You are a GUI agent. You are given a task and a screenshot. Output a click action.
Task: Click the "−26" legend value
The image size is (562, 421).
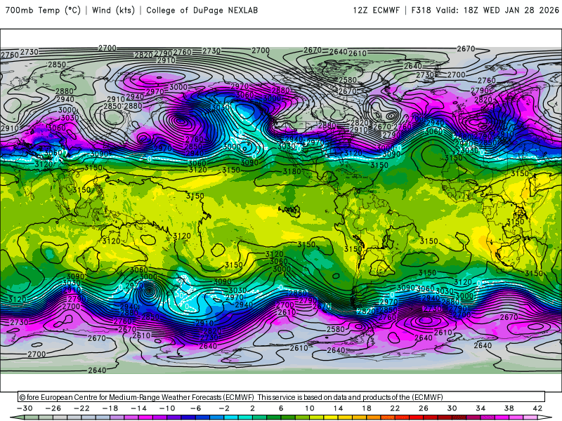[53, 408]
